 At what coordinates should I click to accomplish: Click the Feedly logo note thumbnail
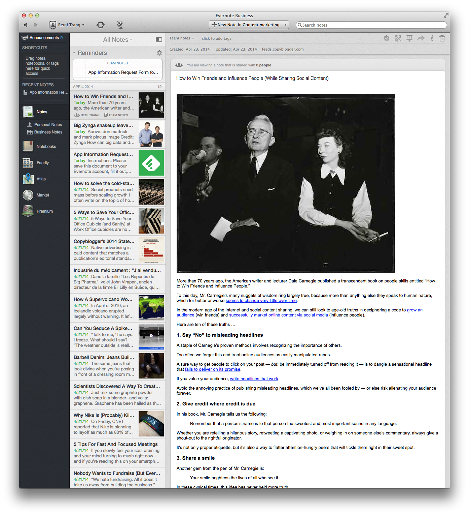point(151,163)
